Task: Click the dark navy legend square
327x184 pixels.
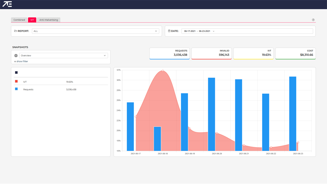Action: [16, 73]
